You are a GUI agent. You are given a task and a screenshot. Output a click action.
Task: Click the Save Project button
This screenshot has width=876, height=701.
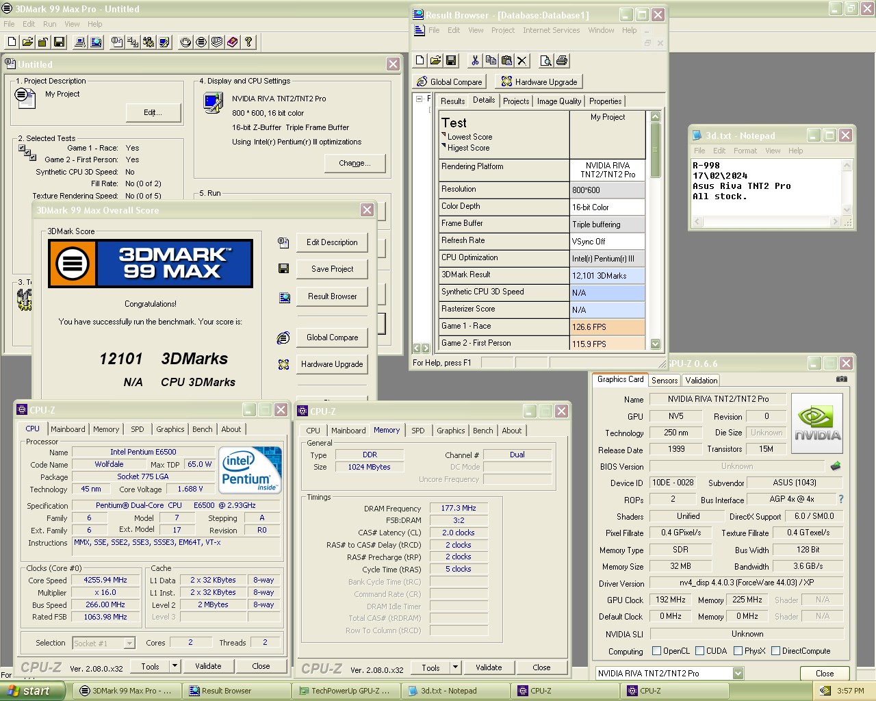(332, 269)
